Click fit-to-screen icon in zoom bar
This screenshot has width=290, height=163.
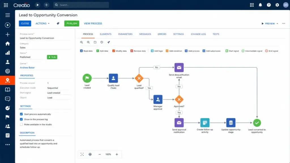click(x=82, y=155)
